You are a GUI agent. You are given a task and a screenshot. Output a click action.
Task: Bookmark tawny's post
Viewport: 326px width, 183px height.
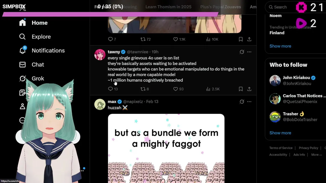pyautogui.click(x=241, y=89)
